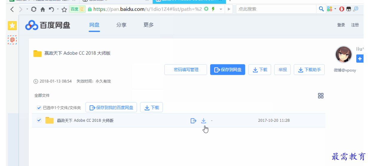Viewport: 368px width, 166px height.
Task: Click the row download arrow icon
Action: pyautogui.click(x=204, y=121)
